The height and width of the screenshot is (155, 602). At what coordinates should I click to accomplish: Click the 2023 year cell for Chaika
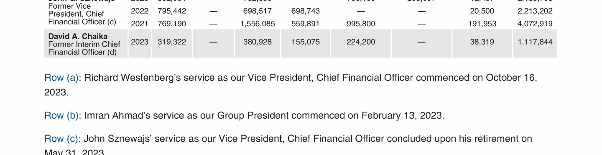140,42
